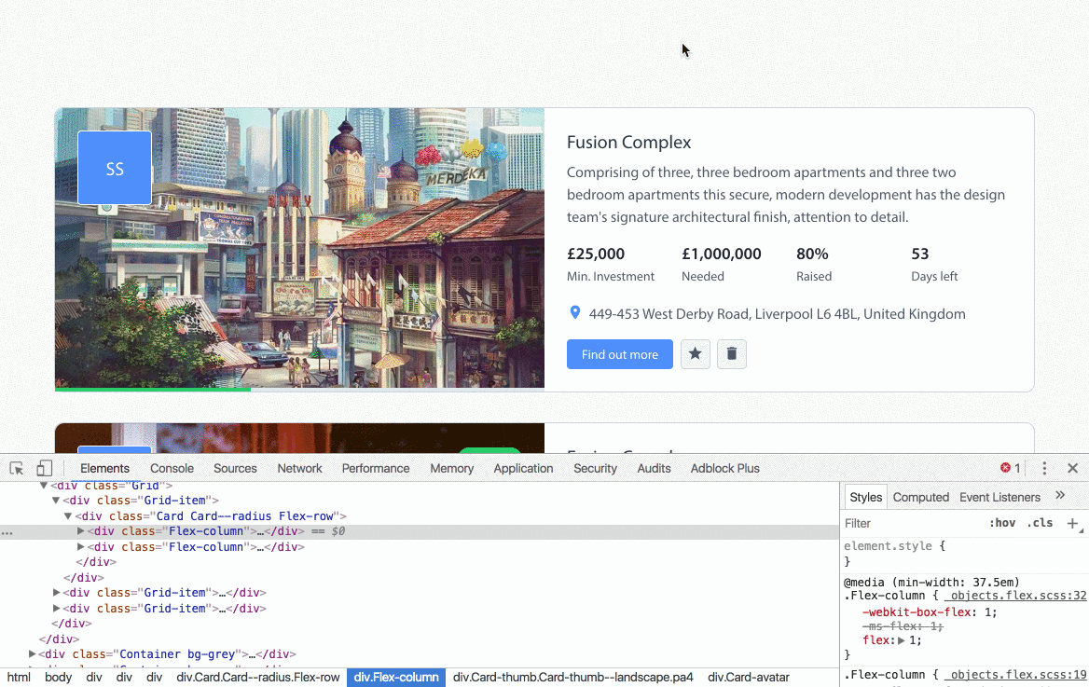Activate the inspect element picker icon

pos(17,468)
